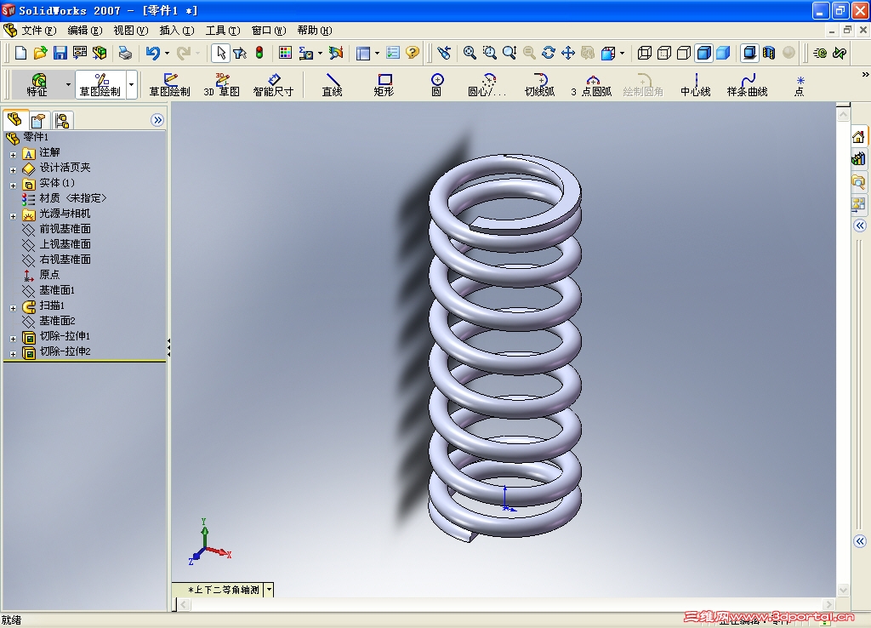Open the view orientation dropdown at viewport bottom
The image size is (871, 628).
point(269,590)
